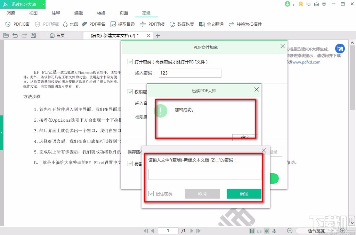Click the blue convert-to-Word floating icon
Viewport: 356px width, 235px height.
(x=340, y=49)
